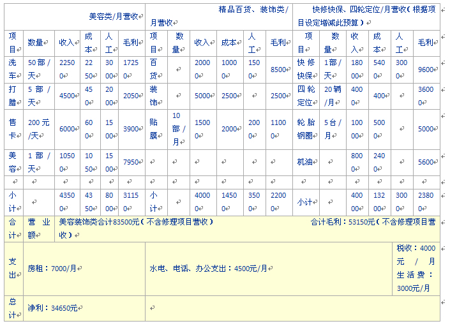Select the 10部/月 quantity cell

pyautogui.click(x=180, y=129)
